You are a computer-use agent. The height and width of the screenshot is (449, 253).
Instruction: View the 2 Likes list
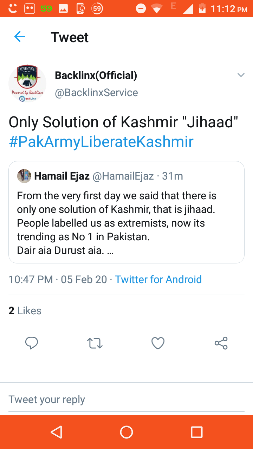click(x=25, y=310)
